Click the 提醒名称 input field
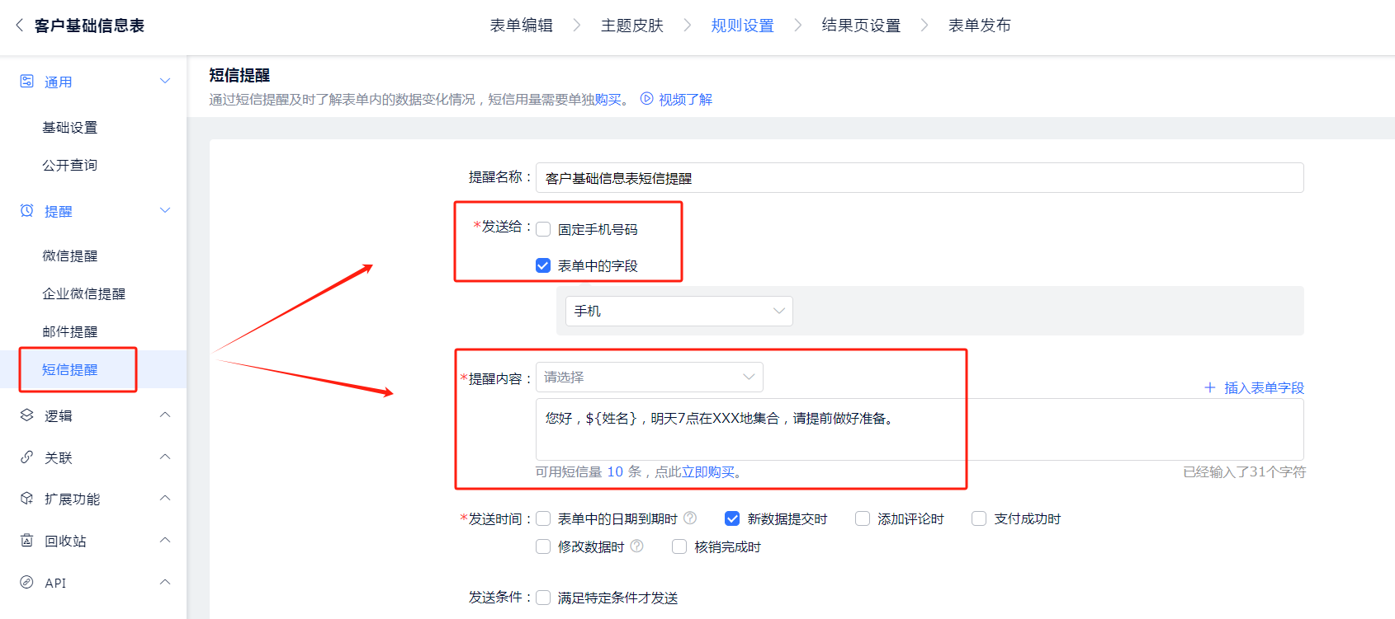Screen dimensions: 1395x619 point(920,177)
